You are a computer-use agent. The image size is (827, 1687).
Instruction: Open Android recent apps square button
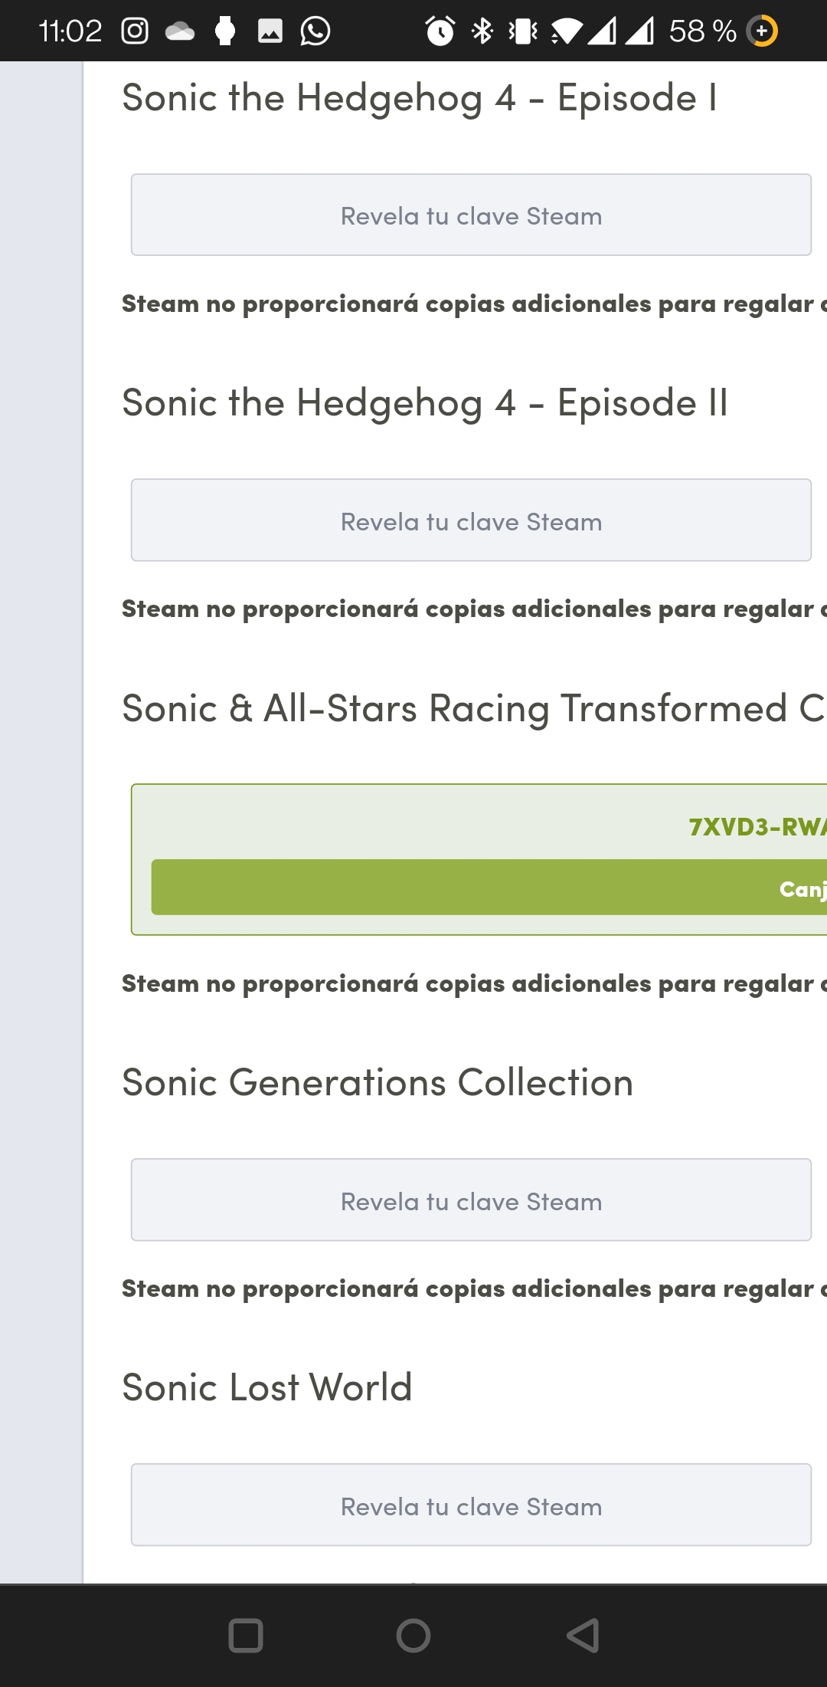point(246,1636)
